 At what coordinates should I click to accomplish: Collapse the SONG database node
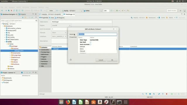pyautogui.click(x=5, y=42)
